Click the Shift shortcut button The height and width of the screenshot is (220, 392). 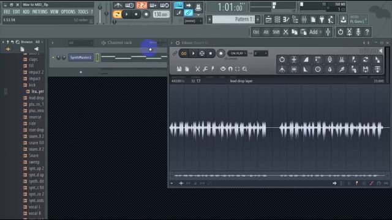[x=276, y=32]
